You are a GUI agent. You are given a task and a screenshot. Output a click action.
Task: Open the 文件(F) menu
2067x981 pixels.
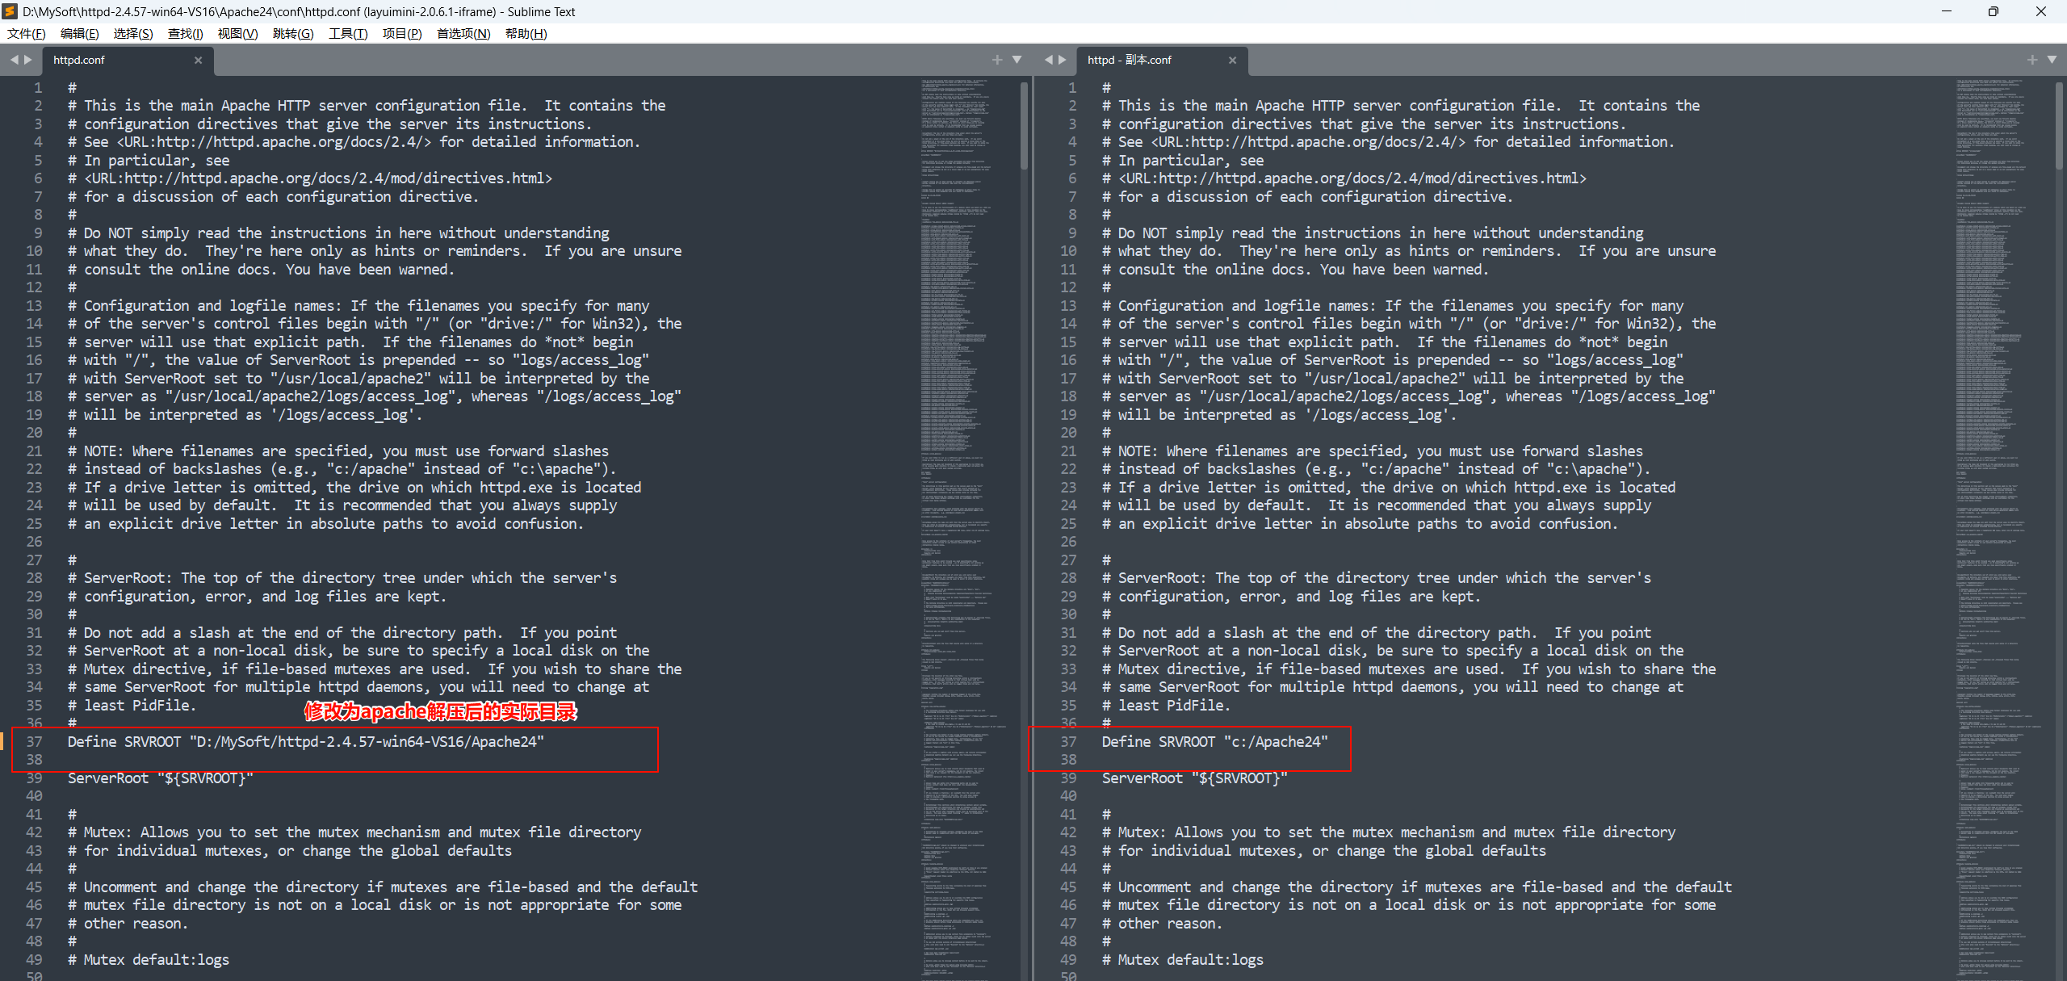27,33
